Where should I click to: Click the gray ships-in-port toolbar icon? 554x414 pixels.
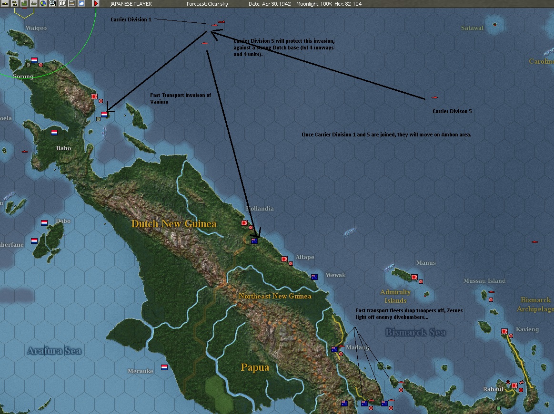(x=33, y=3)
